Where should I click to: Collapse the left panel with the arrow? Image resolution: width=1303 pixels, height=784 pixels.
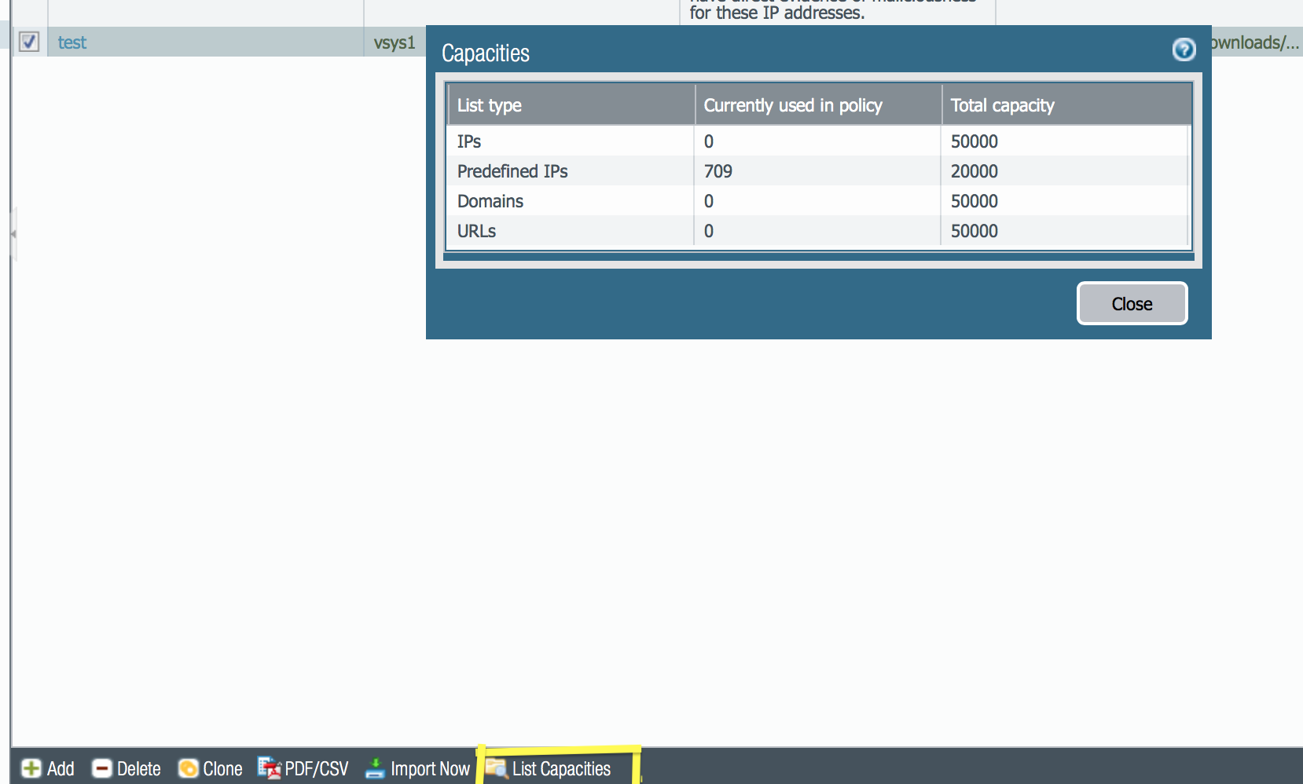[13, 233]
